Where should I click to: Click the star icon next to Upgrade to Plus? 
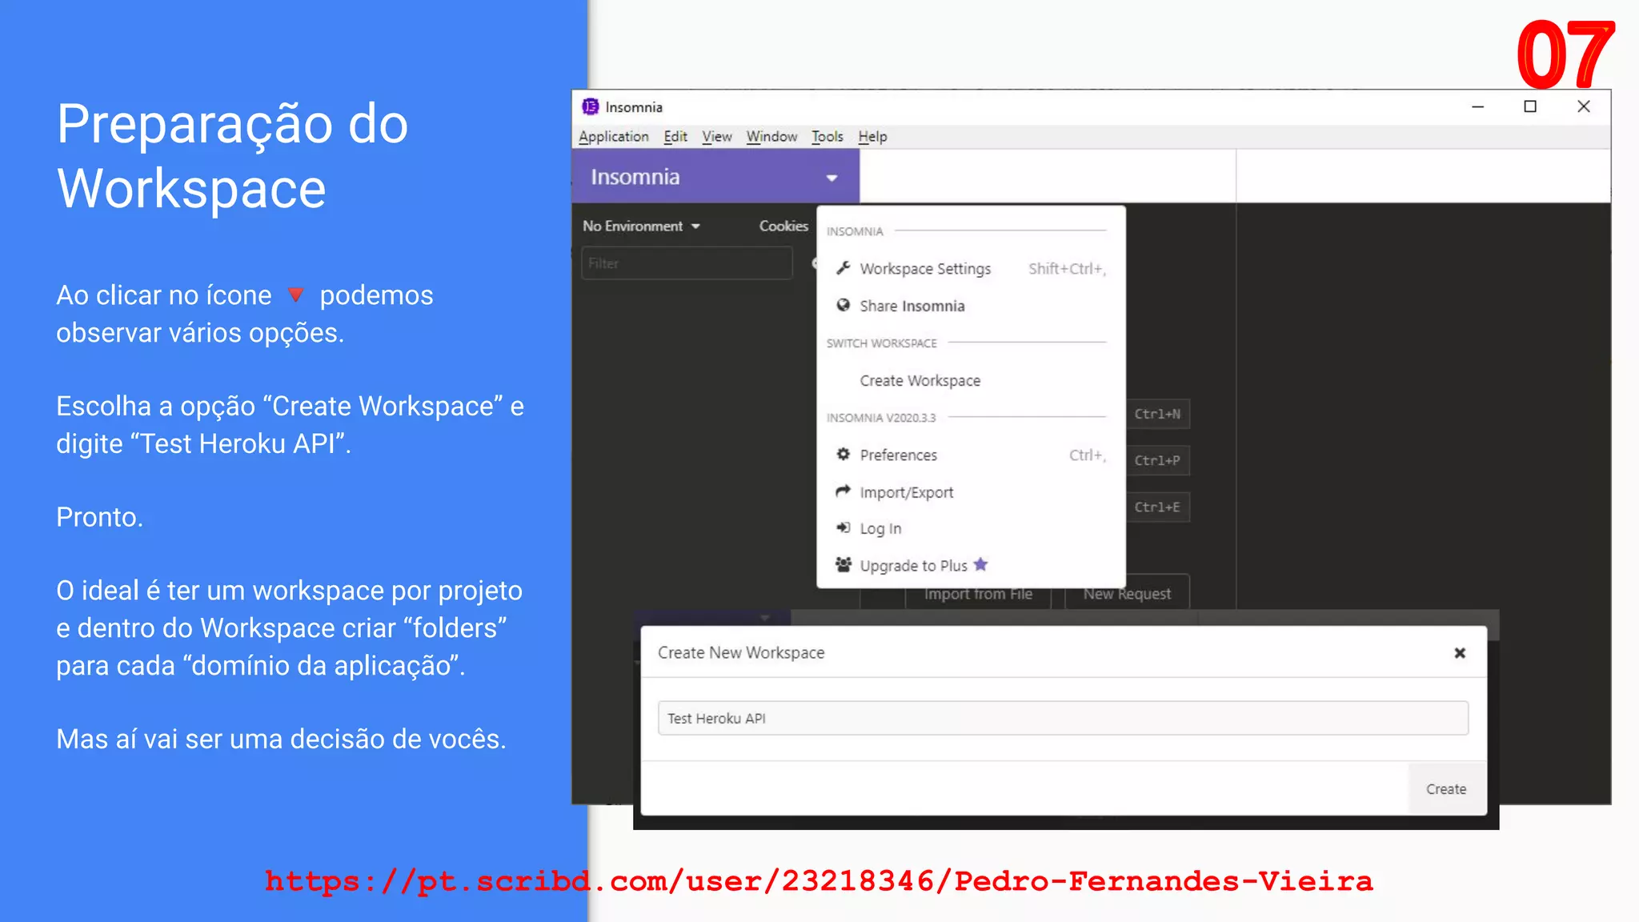980,564
